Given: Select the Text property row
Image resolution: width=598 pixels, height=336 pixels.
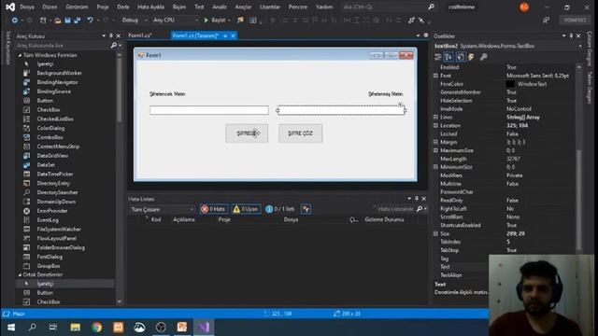Looking at the screenshot, I should coord(462,267).
